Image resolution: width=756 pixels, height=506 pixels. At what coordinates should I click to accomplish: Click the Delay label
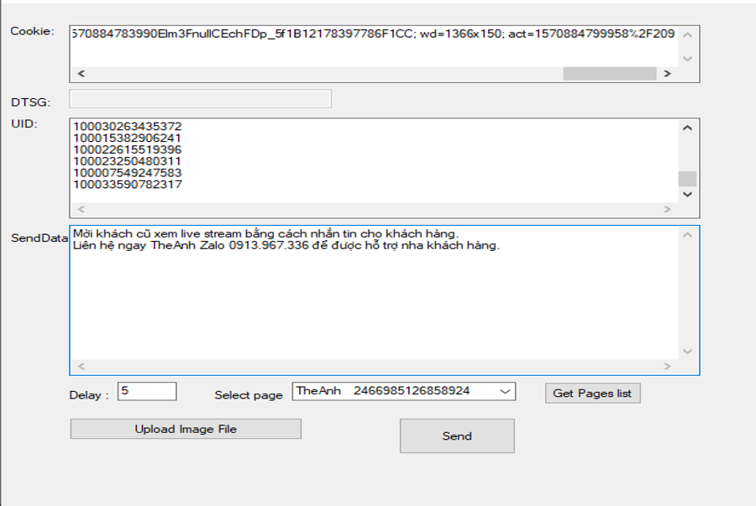(89, 395)
